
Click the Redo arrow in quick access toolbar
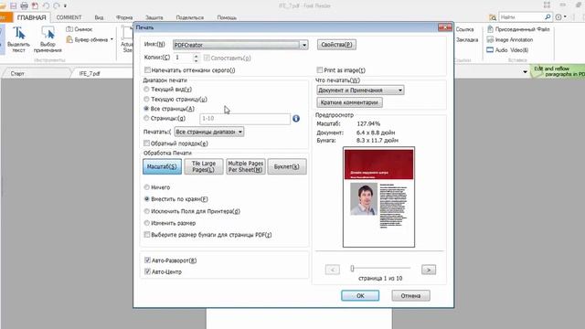57,5
